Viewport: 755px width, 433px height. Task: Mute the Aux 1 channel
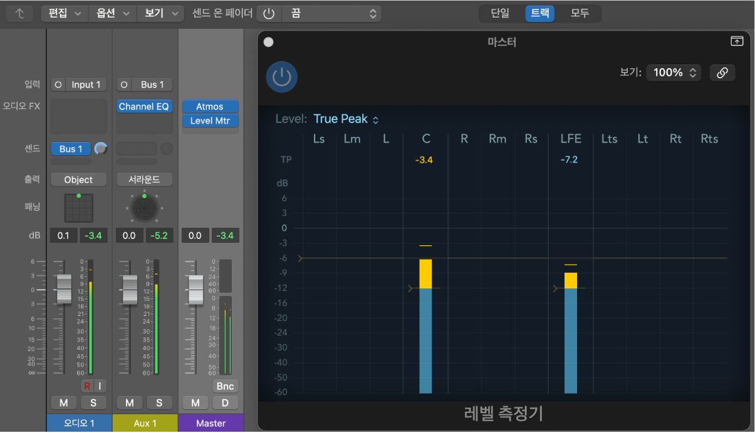[129, 403]
